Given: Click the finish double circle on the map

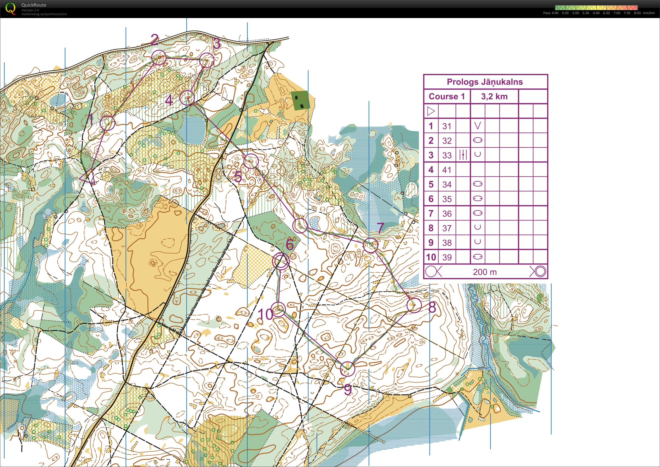Looking at the screenshot, I should (x=281, y=261).
